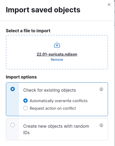Viewport: 115px width, 146px height.
Task: Click the Create new objects with random IDs text
Action: point(56,129)
